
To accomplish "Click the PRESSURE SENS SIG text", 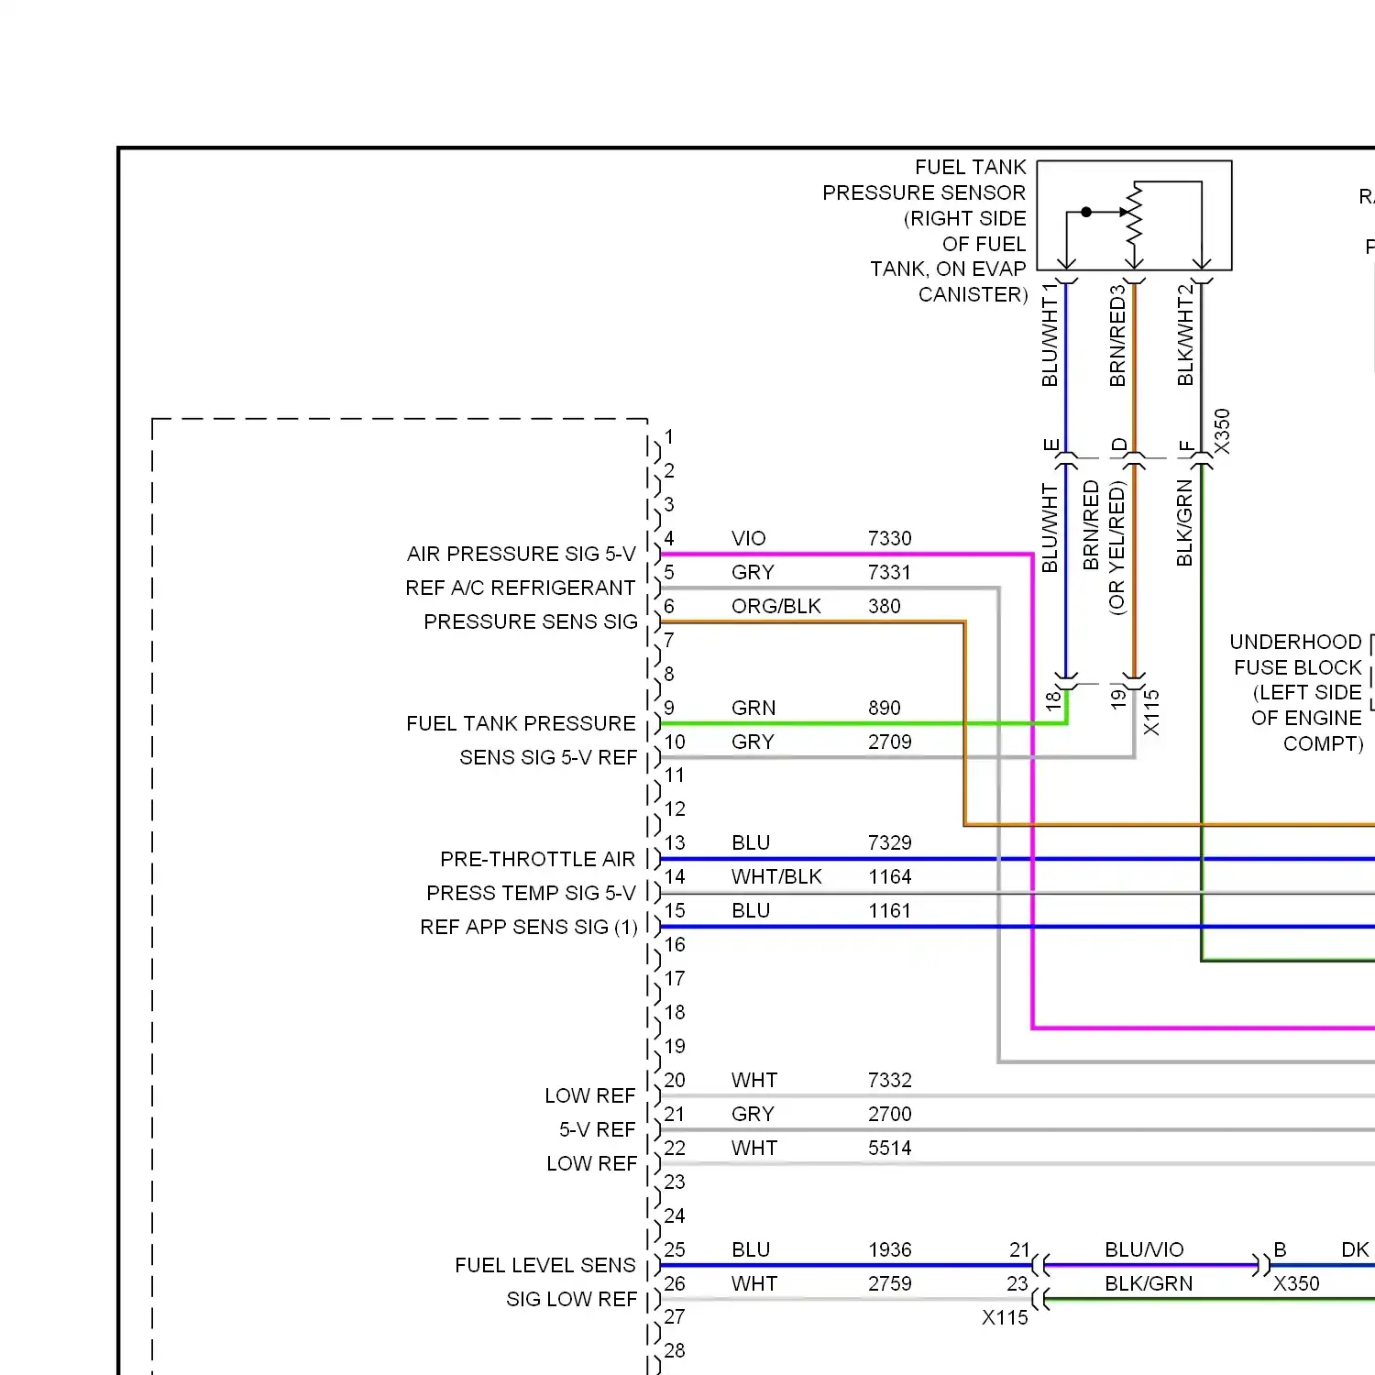I will (531, 621).
